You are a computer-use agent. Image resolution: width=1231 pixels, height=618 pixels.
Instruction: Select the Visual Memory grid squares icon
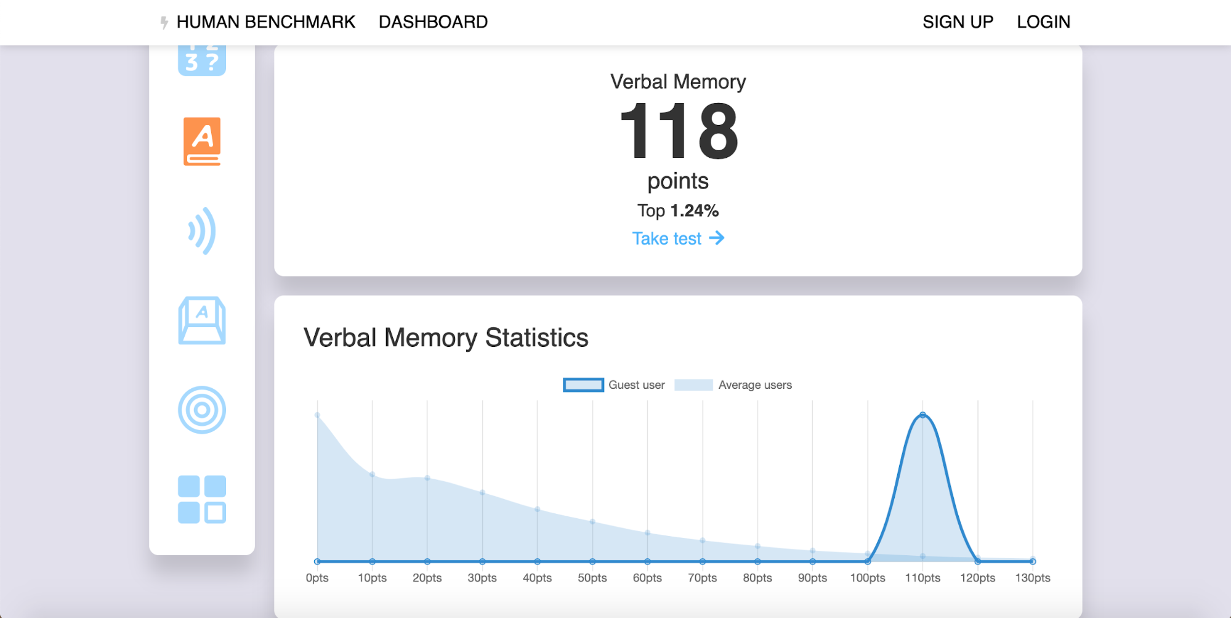pos(201,499)
